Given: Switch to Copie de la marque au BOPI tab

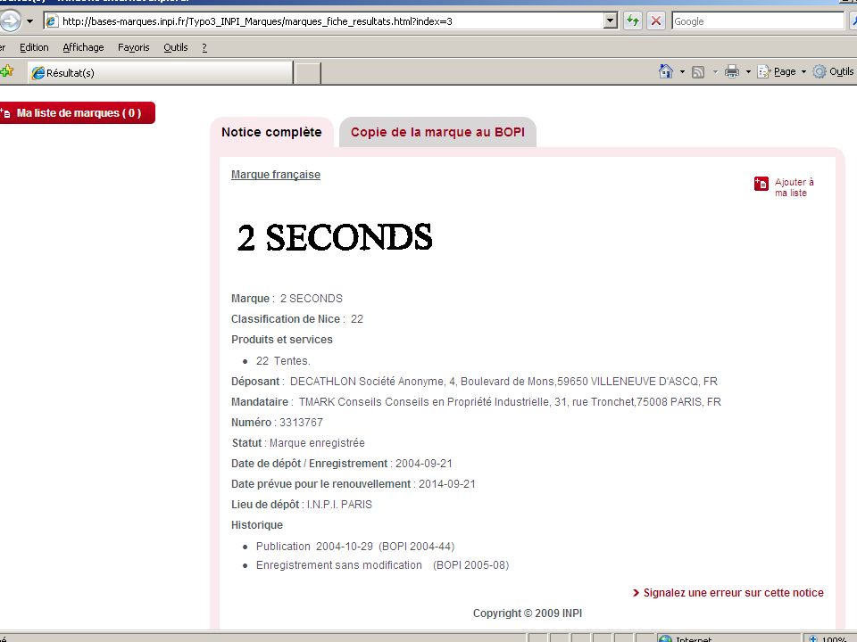Looking at the screenshot, I should [437, 132].
